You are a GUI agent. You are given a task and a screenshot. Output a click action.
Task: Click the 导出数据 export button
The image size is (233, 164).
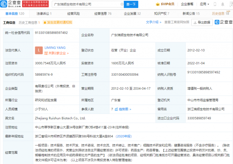point(202,22)
